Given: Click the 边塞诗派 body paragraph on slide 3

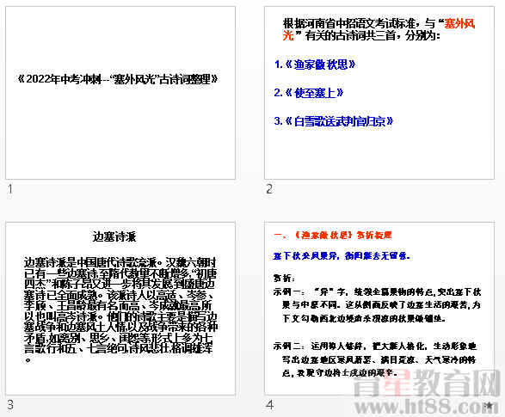Looking at the screenshot, I should pos(120,310).
